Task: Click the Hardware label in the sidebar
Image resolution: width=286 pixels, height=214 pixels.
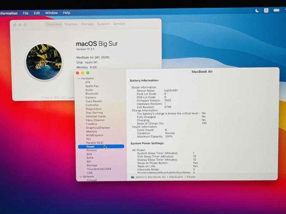Action: point(87,78)
